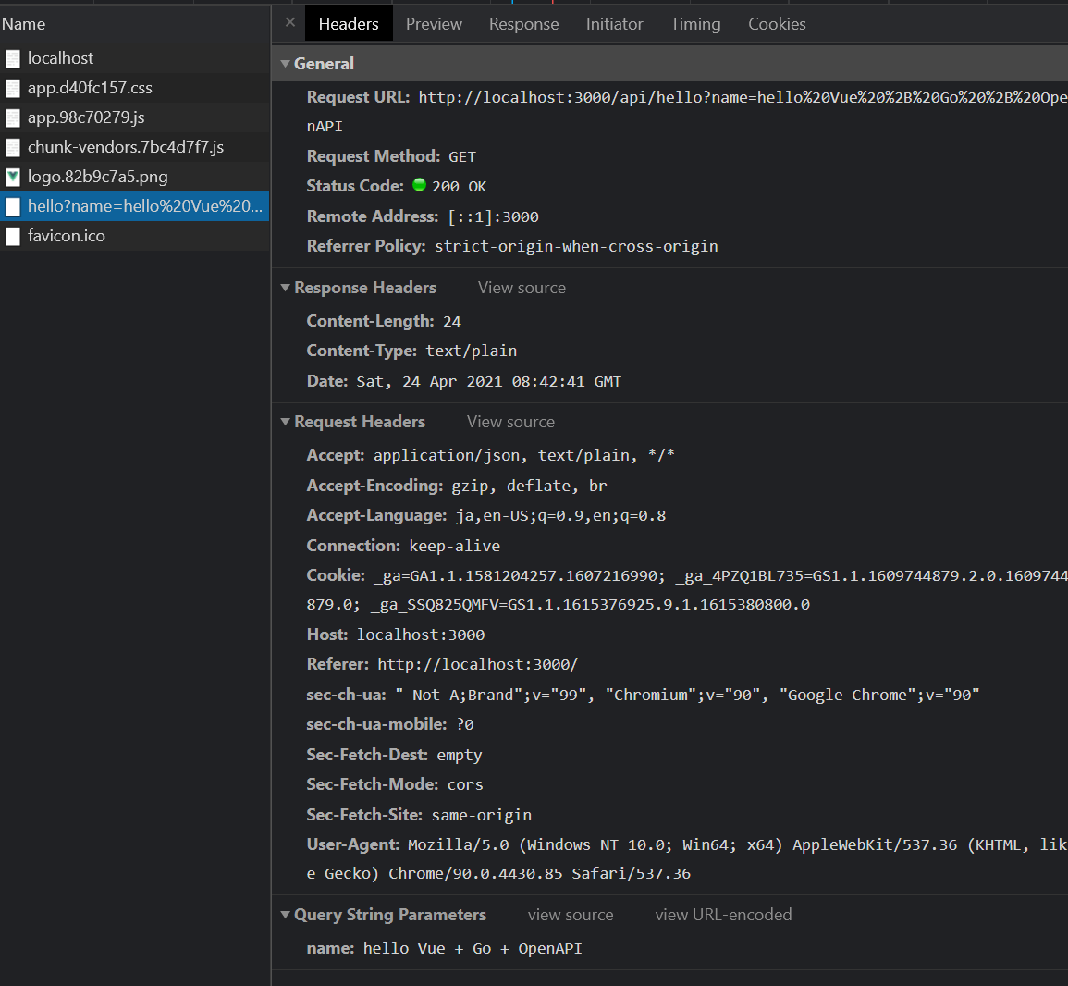1068x986 pixels.
Task: Select the app.98c70279.js request
Action: point(135,117)
